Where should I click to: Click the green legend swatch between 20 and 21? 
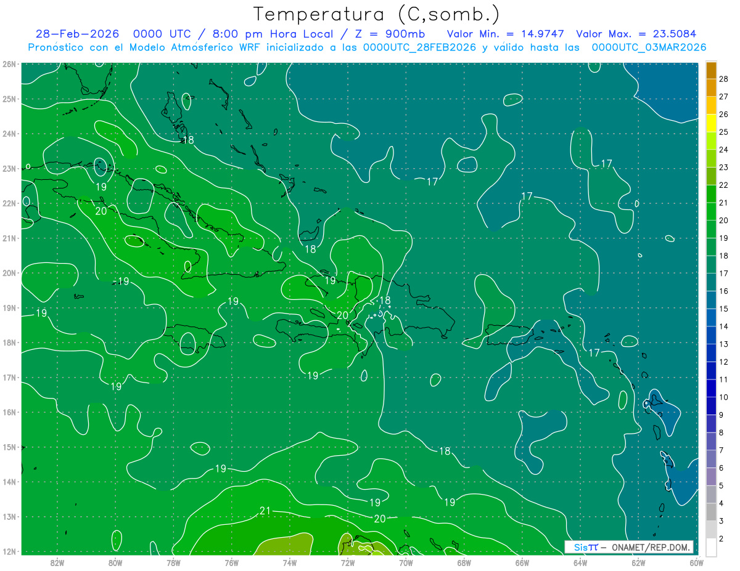pyautogui.click(x=711, y=212)
